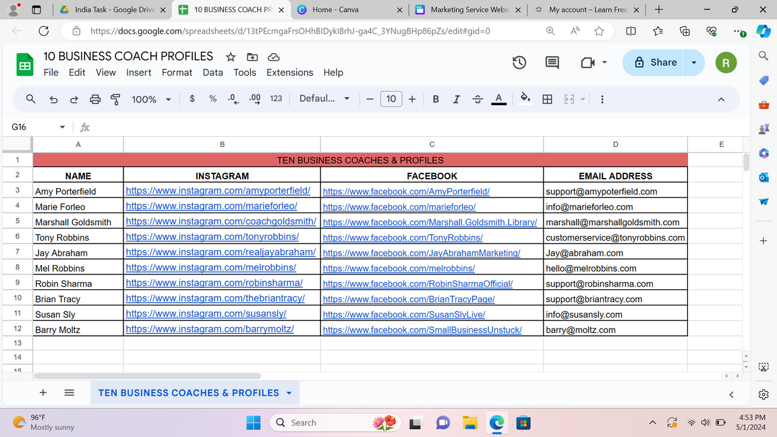Viewport: 777px width, 437px height.
Task: Open the Insert menu
Action: [x=139, y=72]
